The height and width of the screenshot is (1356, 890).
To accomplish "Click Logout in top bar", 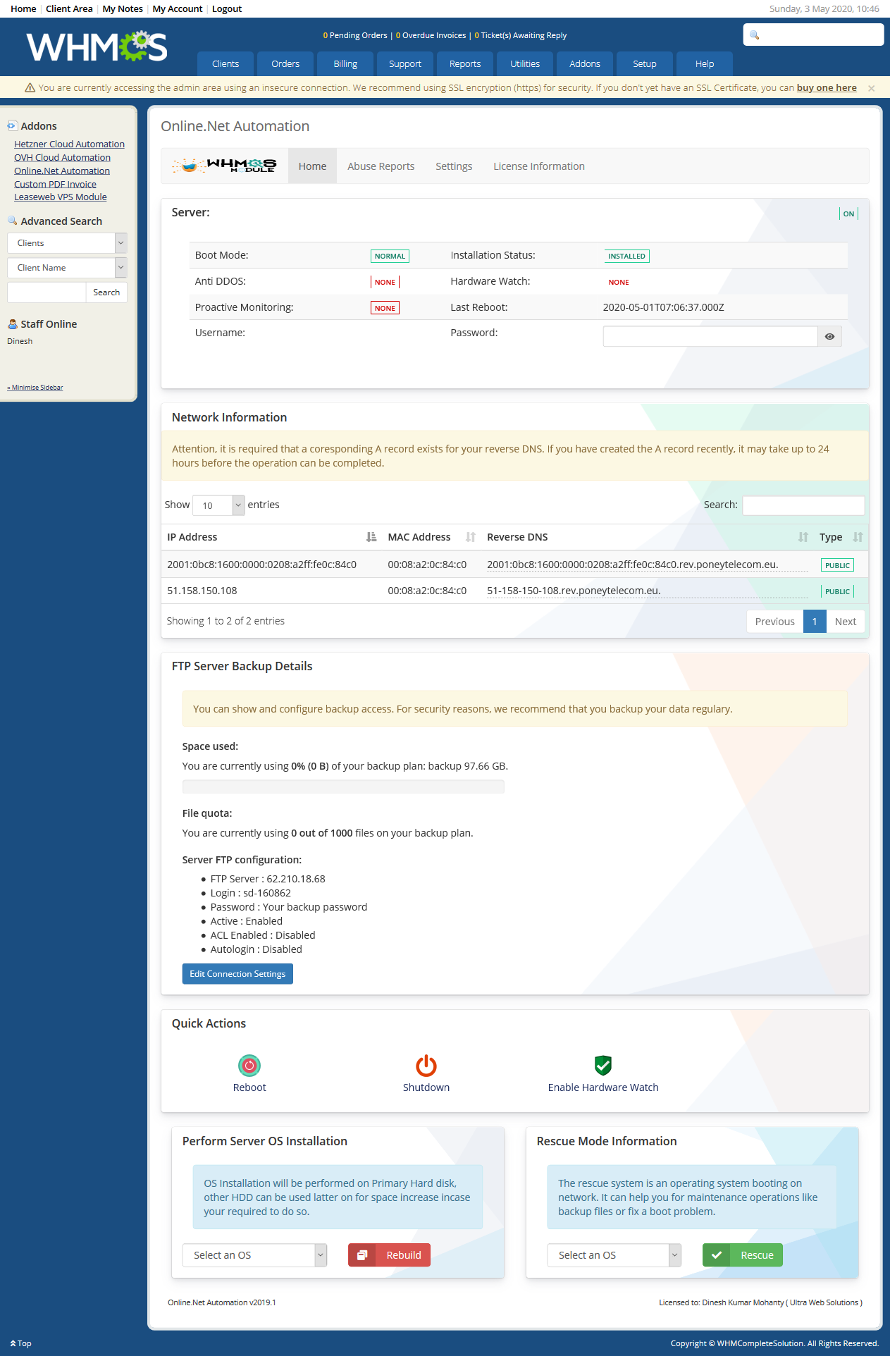I will pyautogui.click(x=227, y=9).
